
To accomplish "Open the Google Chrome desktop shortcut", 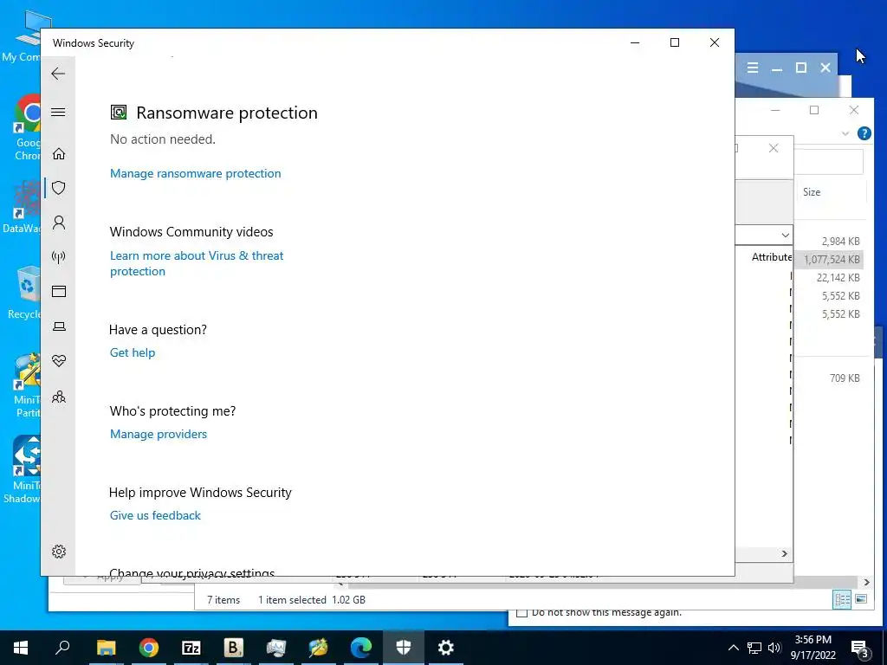I will (x=27, y=128).
